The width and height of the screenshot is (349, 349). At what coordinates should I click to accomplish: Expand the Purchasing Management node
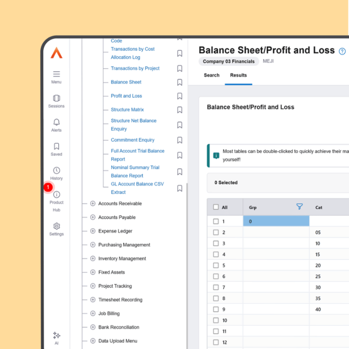click(93, 245)
